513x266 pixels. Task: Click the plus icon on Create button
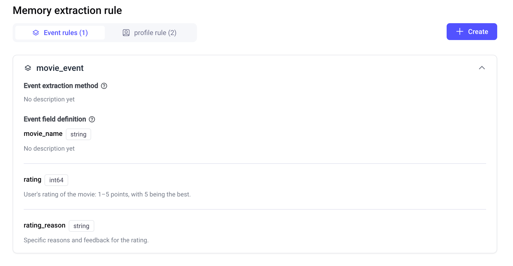pyautogui.click(x=460, y=32)
